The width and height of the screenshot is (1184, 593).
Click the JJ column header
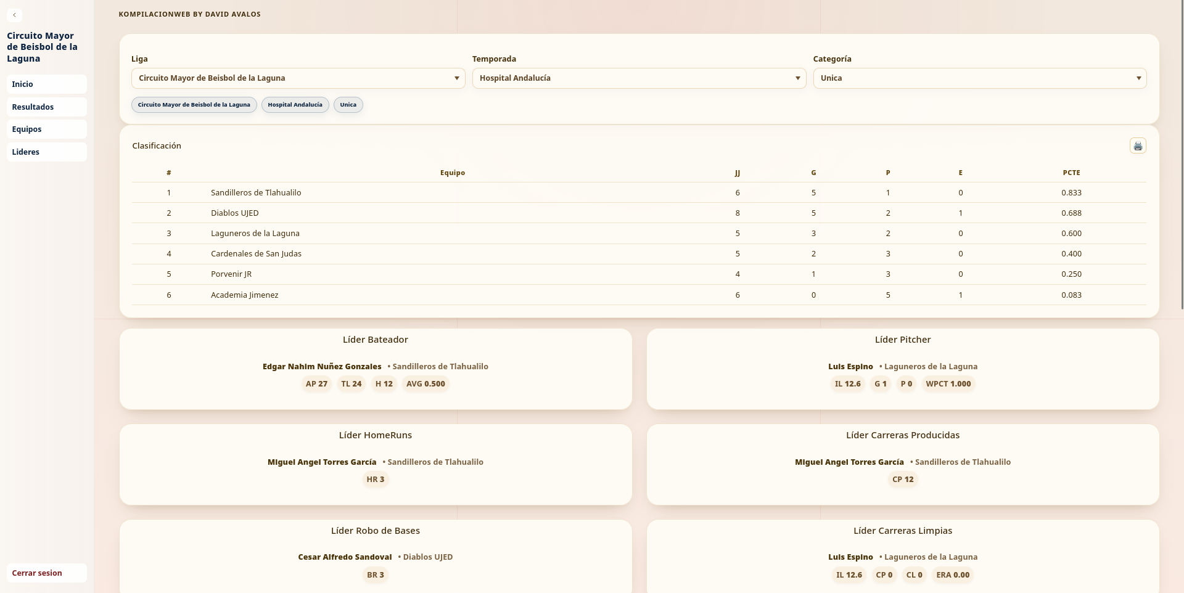tap(738, 173)
